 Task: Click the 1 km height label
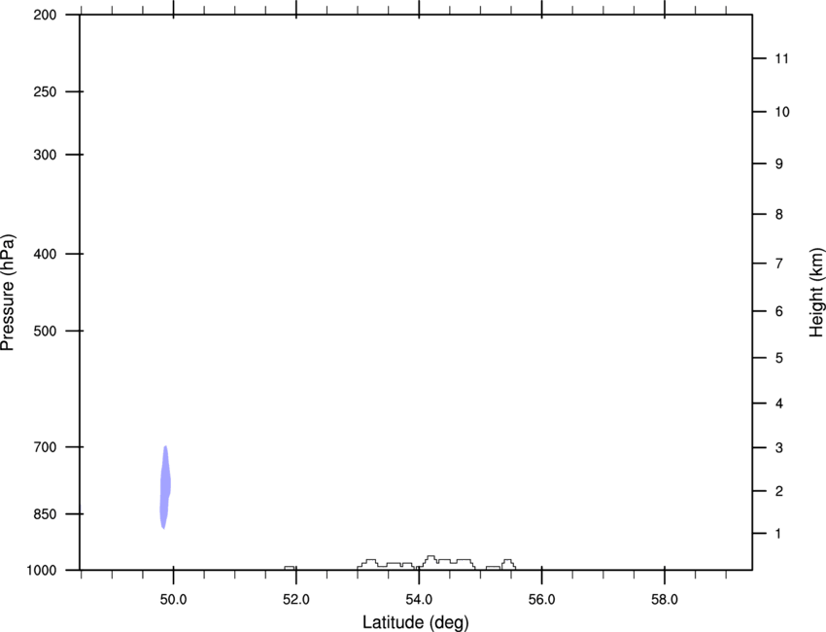click(778, 534)
